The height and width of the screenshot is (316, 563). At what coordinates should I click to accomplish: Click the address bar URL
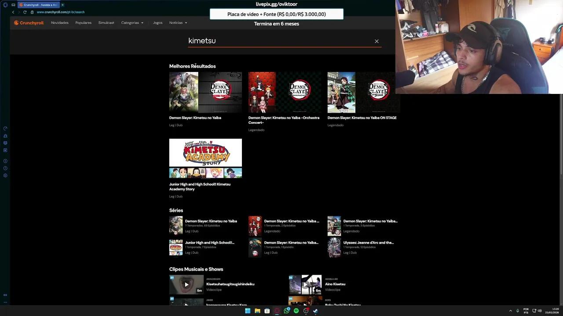(61, 12)
